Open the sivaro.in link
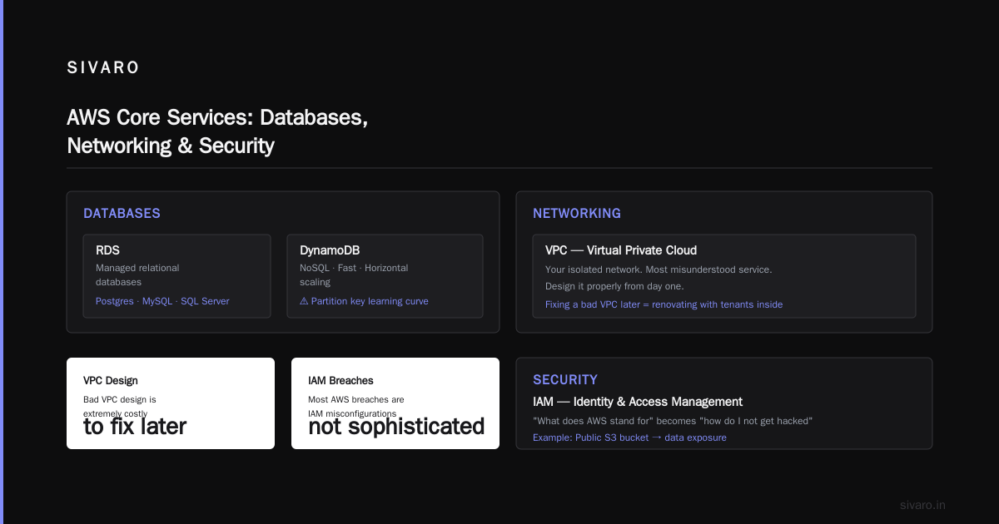 (922, 505)
